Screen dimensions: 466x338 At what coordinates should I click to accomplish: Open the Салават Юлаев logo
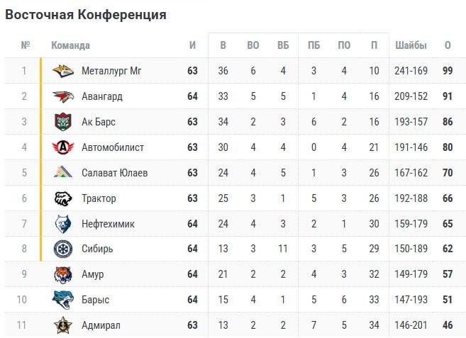(63, 173)
